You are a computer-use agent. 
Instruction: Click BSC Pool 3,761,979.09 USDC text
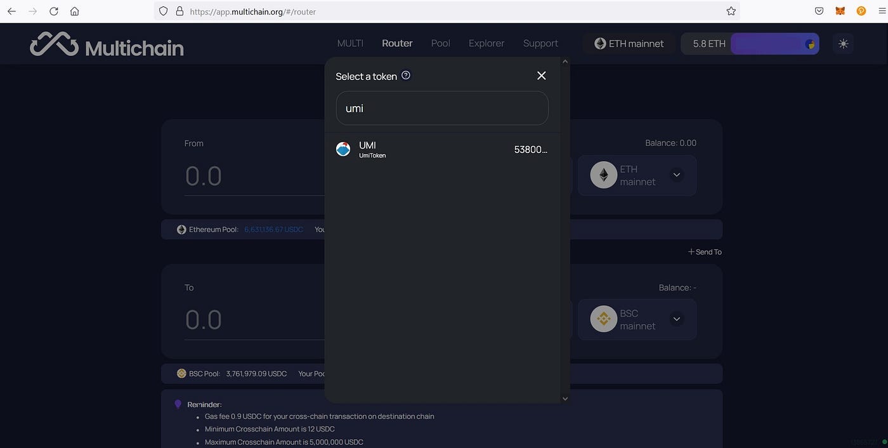(x=256, y=374)
